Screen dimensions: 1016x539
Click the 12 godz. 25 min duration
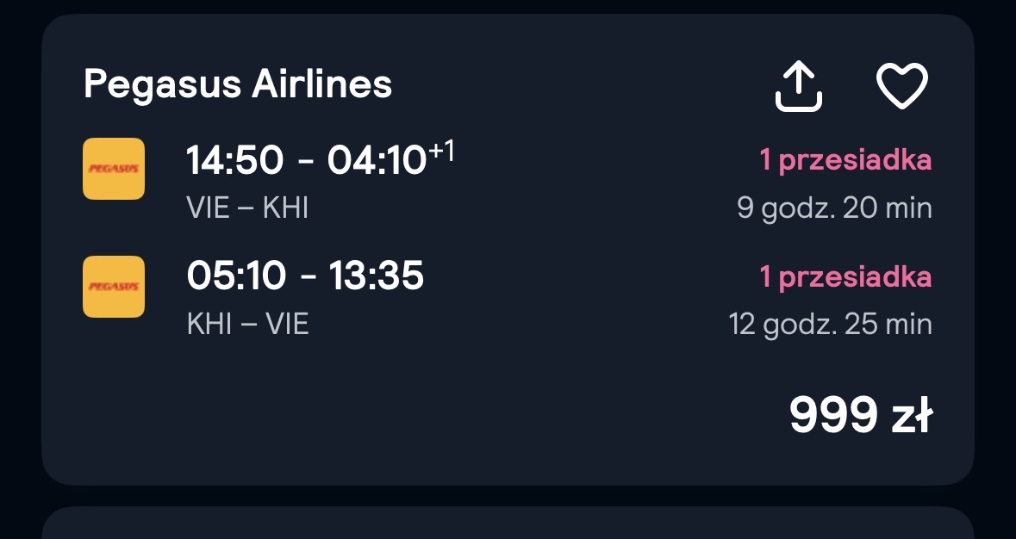tap(830, 325)
